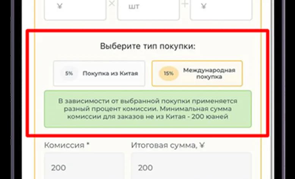
Task: Click the green commission info notice
Action: coord(148,109)
